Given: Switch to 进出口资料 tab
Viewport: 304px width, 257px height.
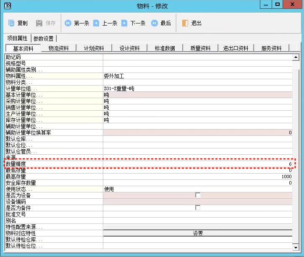Looking at the screenshot, I should coord(236,48).
